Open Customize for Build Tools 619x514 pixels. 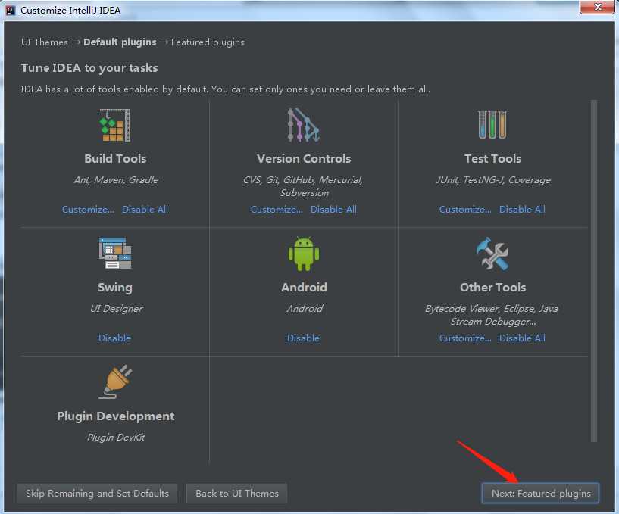coord(88,210)
